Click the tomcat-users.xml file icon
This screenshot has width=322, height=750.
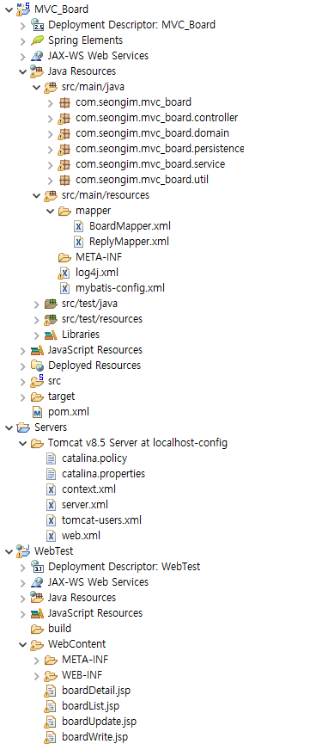[x=51, y=520]
